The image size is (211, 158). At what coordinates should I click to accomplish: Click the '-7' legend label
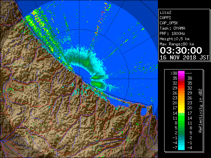[175, 148]
